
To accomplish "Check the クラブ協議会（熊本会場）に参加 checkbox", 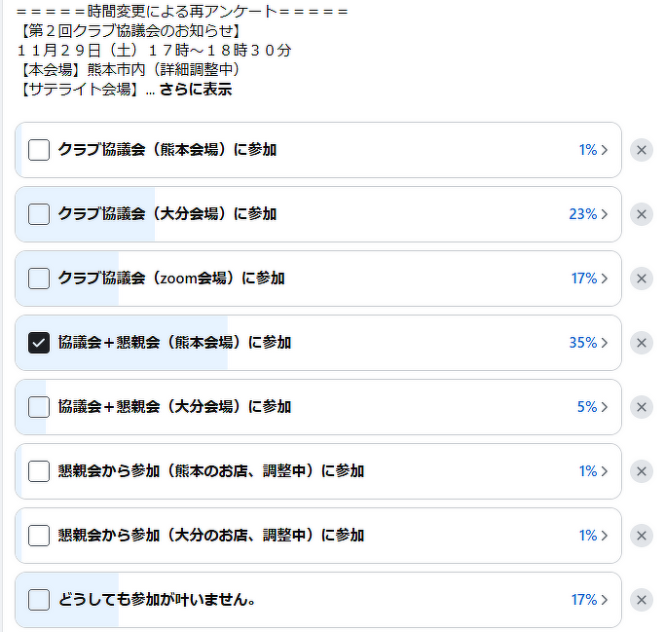I will [x=39, y=150].
